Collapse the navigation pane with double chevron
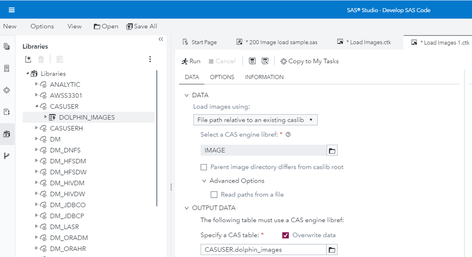 tap(161, 39)
